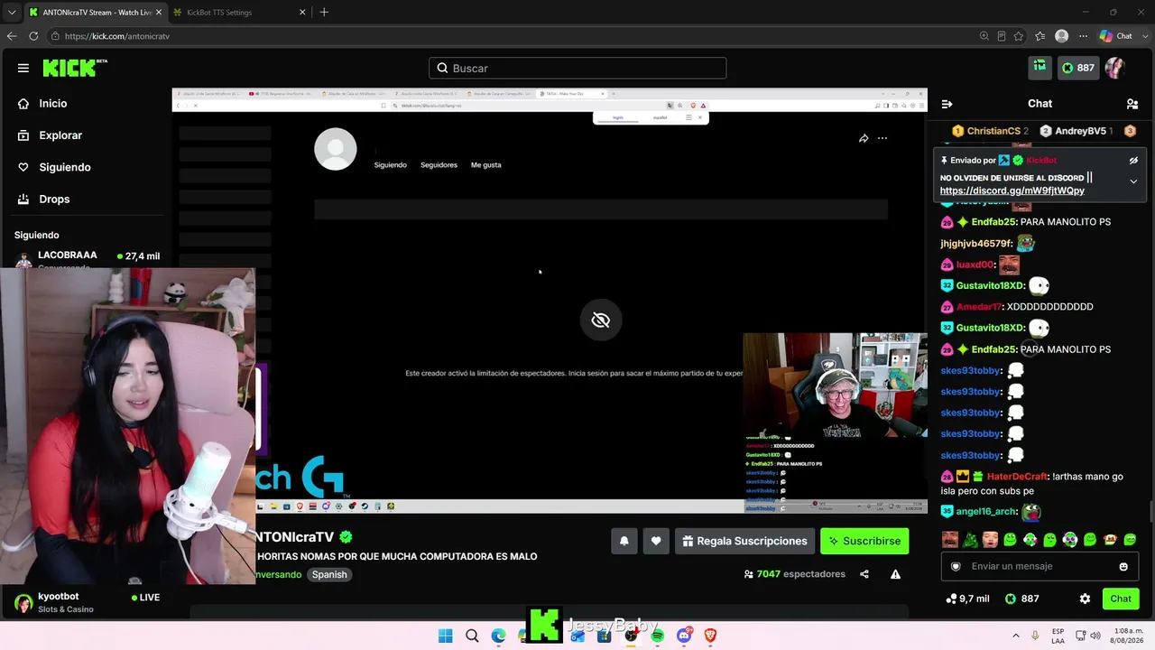Open browser Chat assistant button
Viewport: 1155px width, 650px height.
1116,36
